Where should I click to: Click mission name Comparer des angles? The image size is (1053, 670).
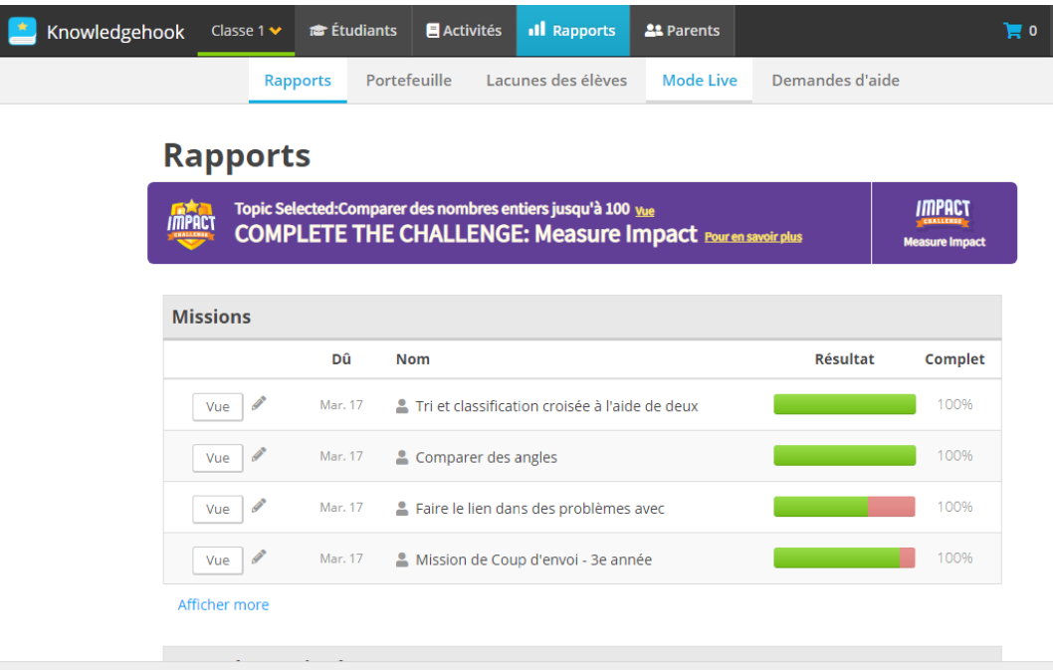point(487,458)
